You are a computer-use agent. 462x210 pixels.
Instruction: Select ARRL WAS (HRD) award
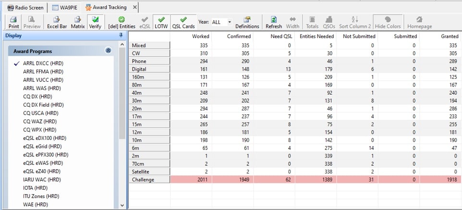(x=42, y=88)
